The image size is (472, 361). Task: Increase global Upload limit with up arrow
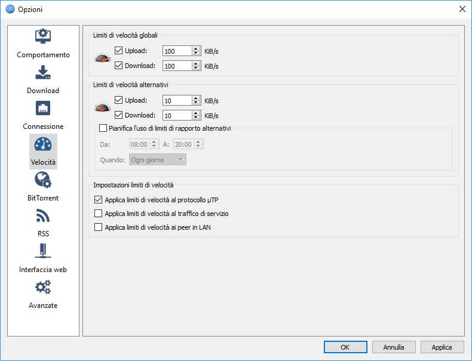[x=196, y=49]
